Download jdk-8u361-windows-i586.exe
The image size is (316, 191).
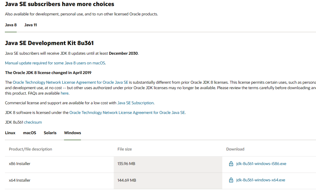point(261,164)
